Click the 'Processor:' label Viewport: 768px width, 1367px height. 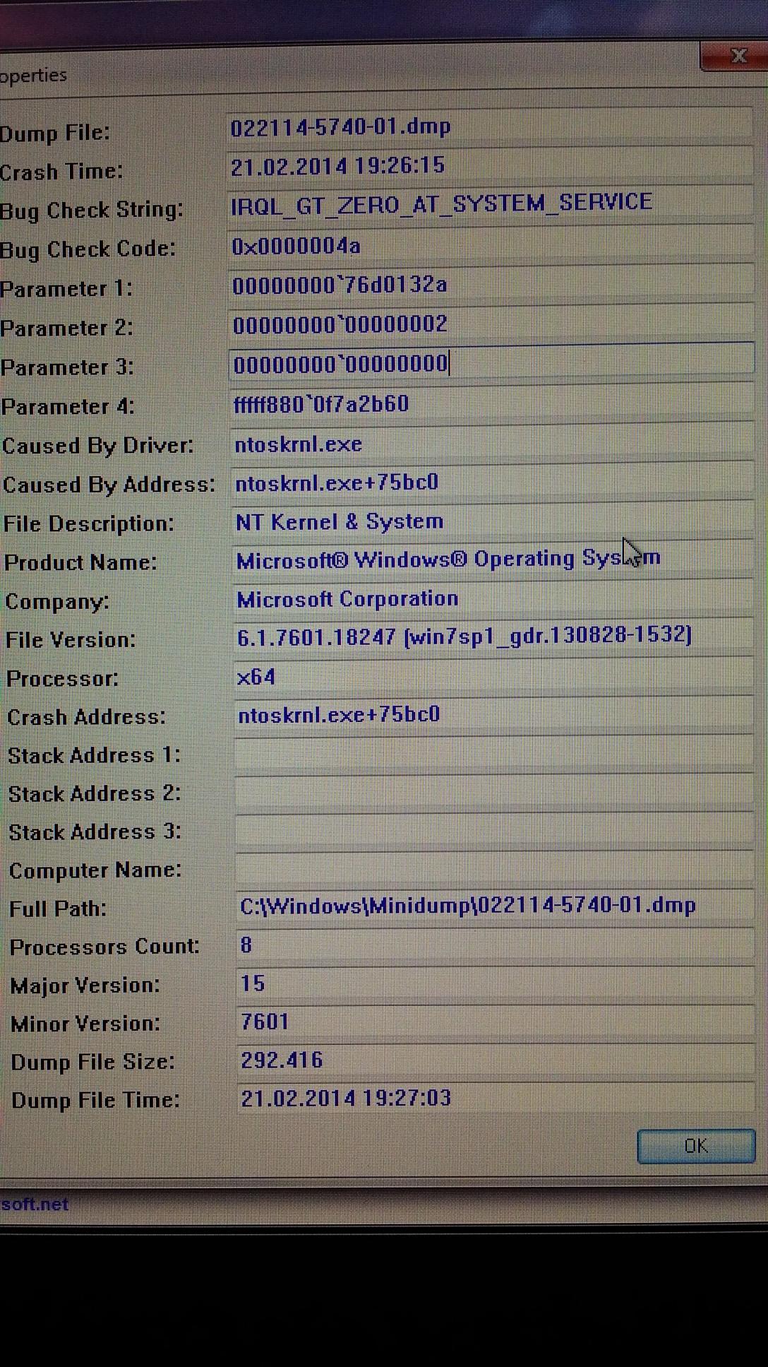pyautogui.click(x=62, y=678)
